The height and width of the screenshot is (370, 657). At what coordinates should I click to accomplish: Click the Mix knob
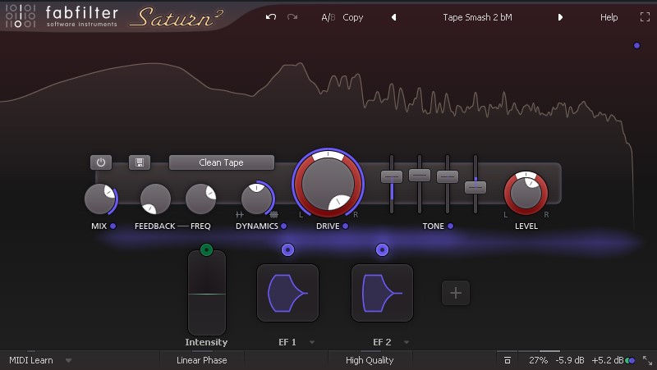click(99, 199)
